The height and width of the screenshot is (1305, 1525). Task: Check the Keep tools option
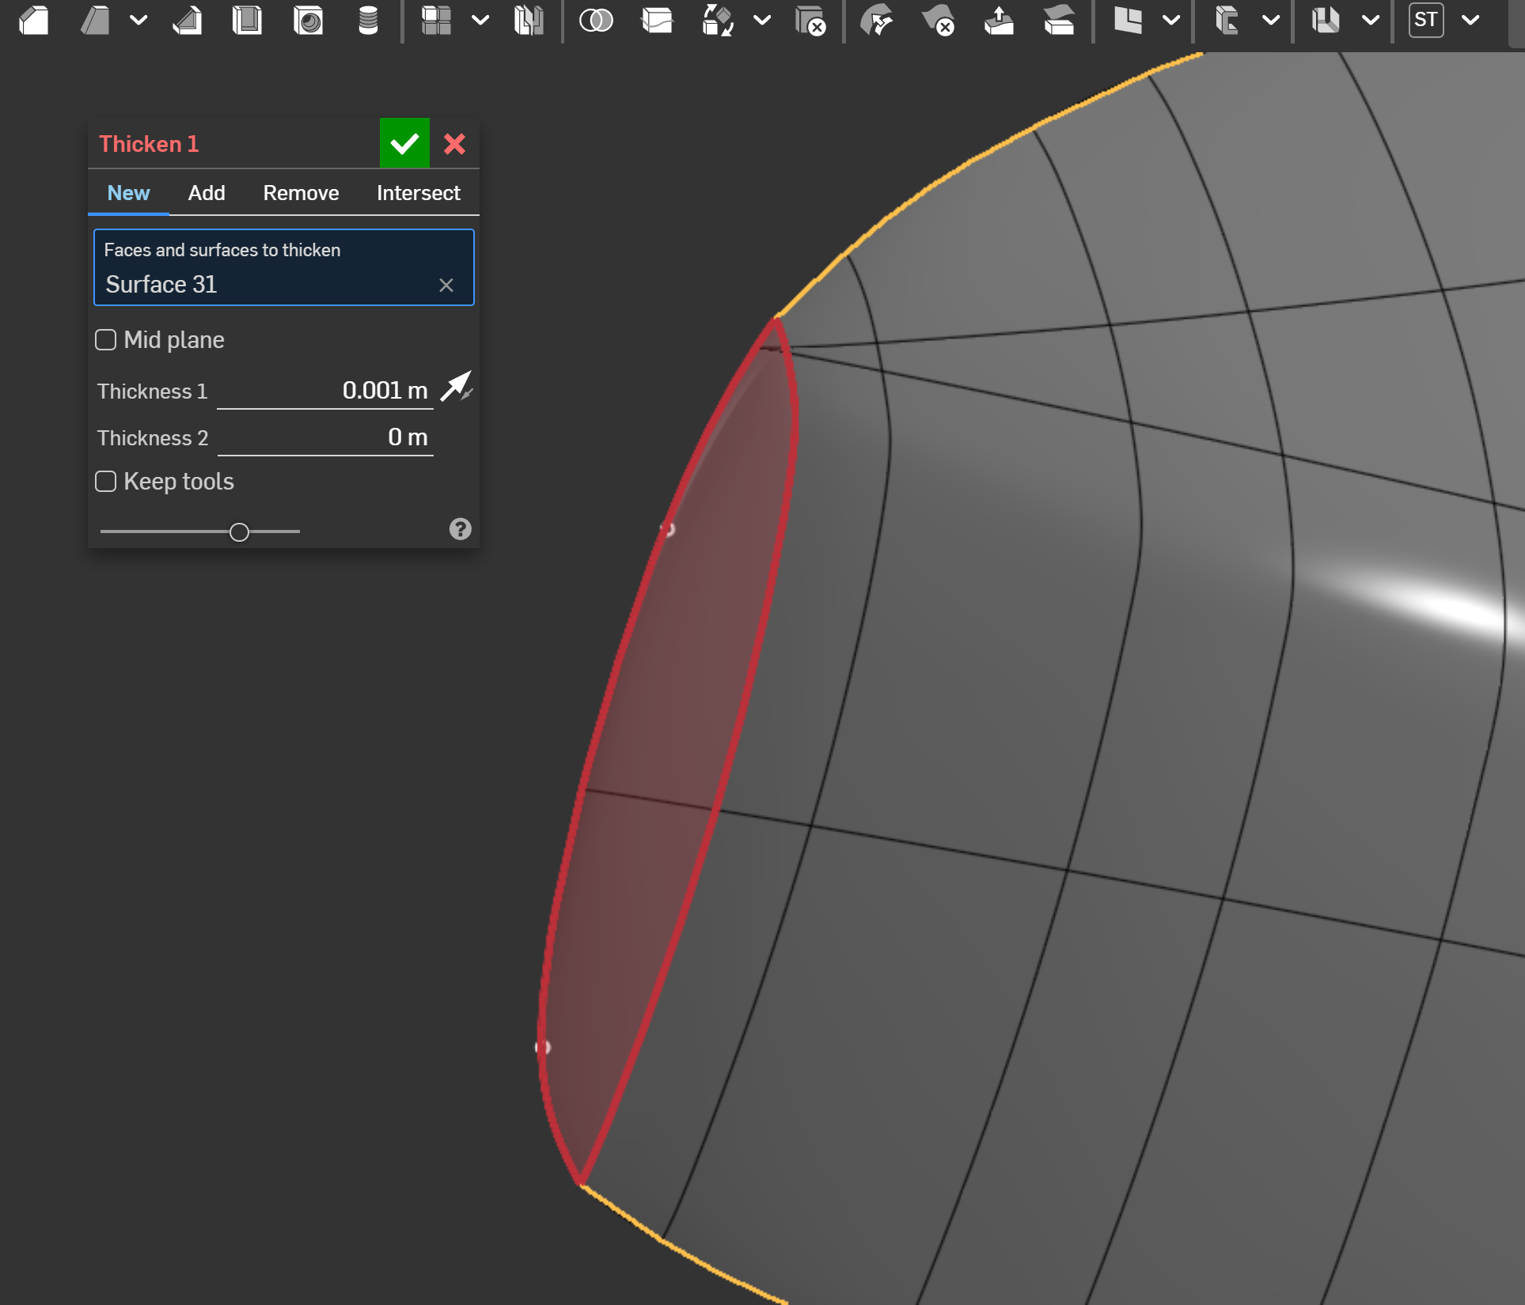pos(106,482)
